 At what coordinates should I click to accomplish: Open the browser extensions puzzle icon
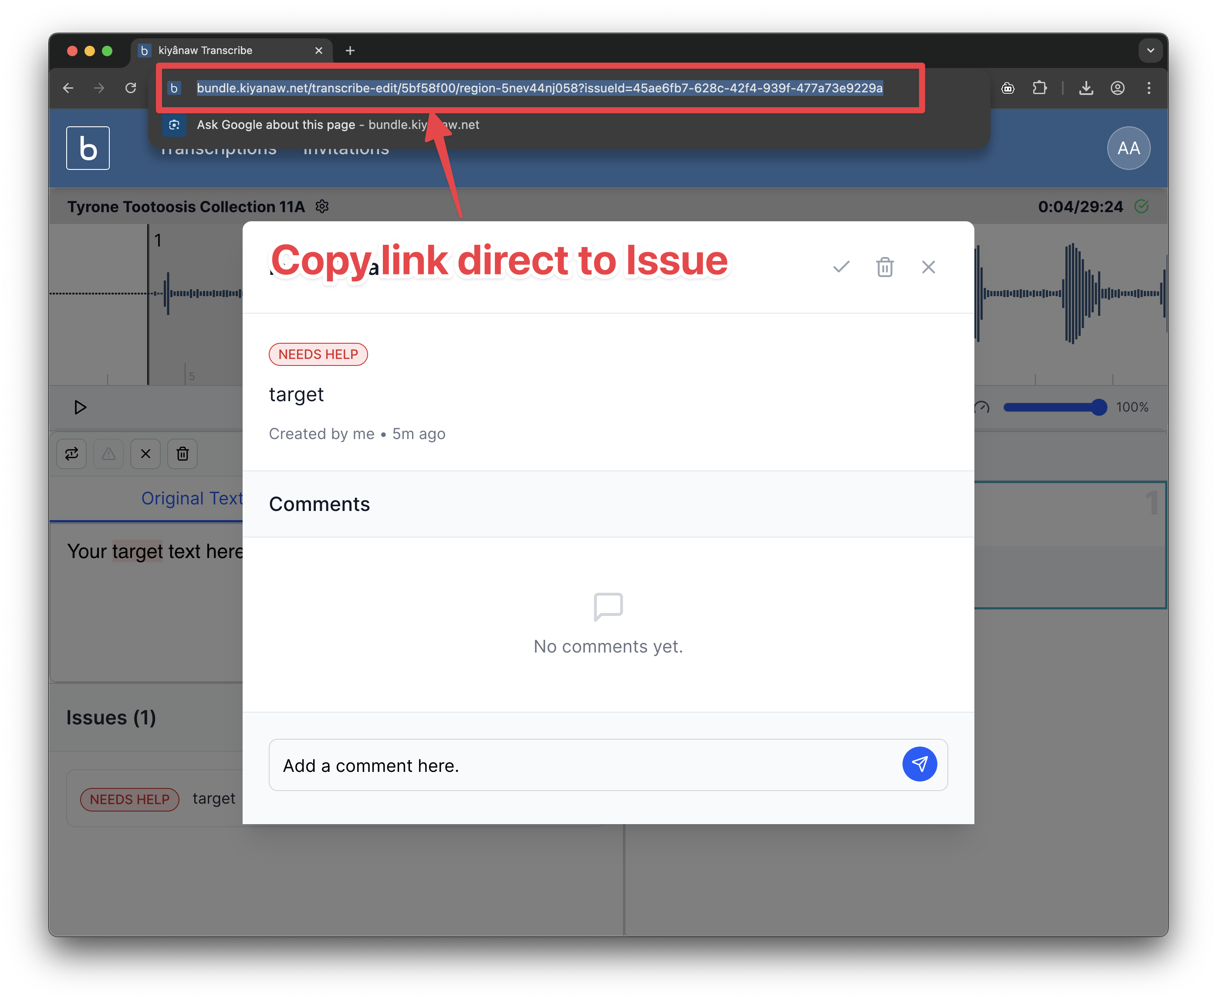pos(1040,88)
